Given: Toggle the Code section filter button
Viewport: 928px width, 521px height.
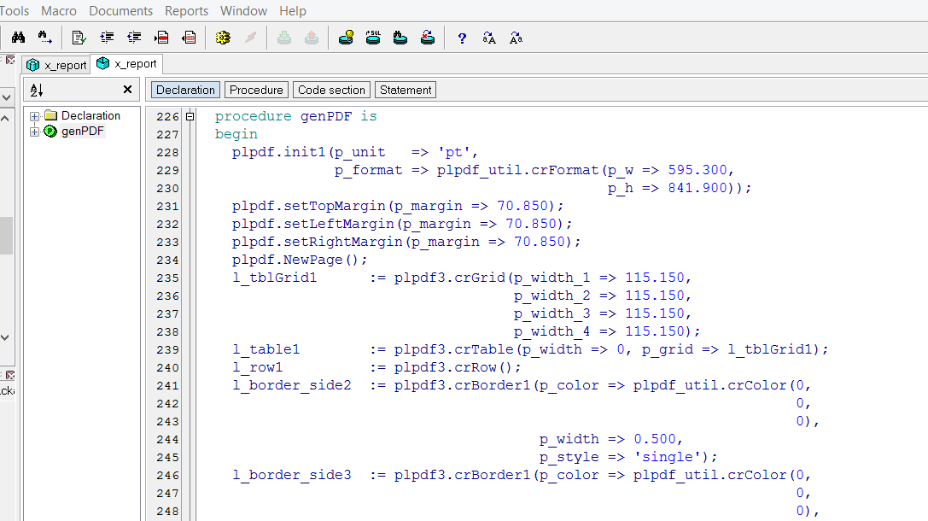Looking at the screenshot, I should (x=331, y=90).
